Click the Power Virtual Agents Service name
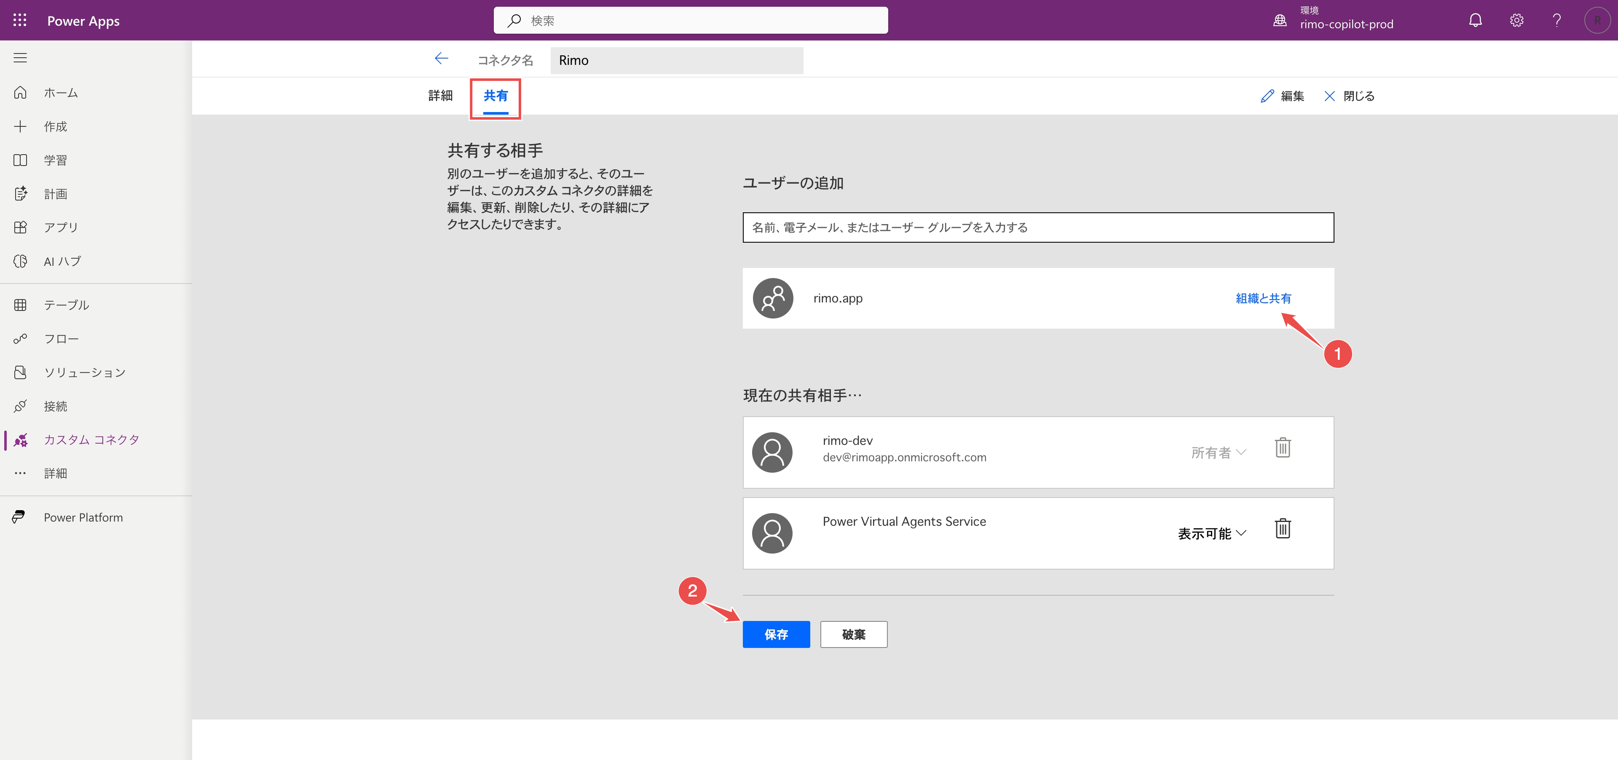The image size is (1618, 760). click(x=904, y=521)
